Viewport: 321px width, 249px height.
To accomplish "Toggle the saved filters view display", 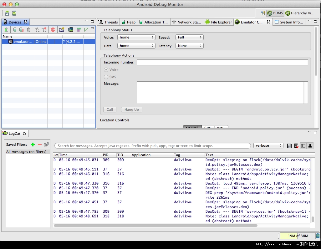I will (x=303, y=146).
